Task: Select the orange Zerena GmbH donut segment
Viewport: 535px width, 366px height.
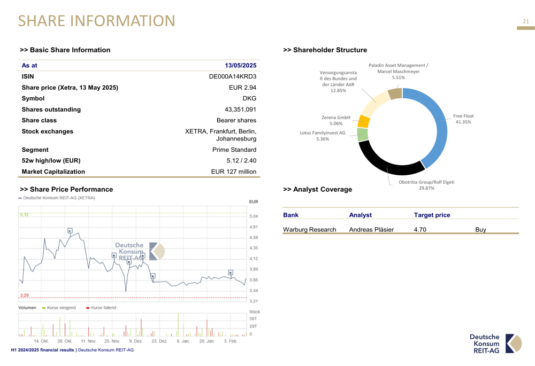Action: (364, 122)
